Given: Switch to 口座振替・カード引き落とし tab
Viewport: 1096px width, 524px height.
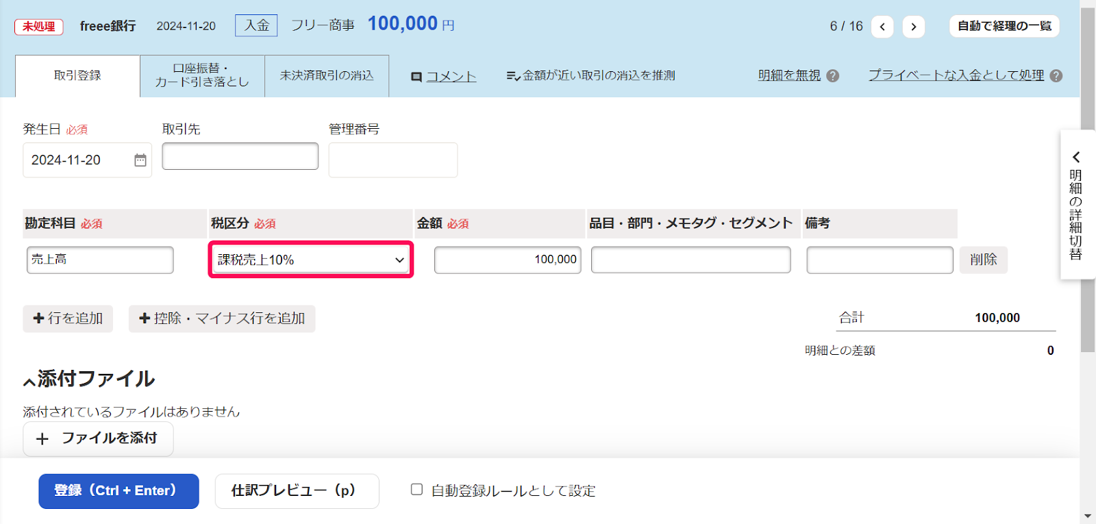Looking at the screenshot, I should click(x=202, y=76).
